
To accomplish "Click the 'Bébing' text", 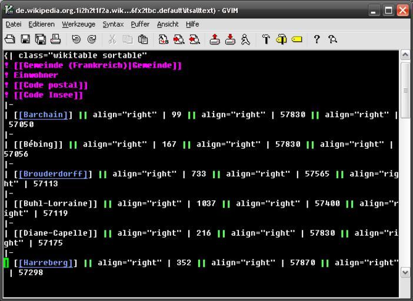I will pos(38,144).
